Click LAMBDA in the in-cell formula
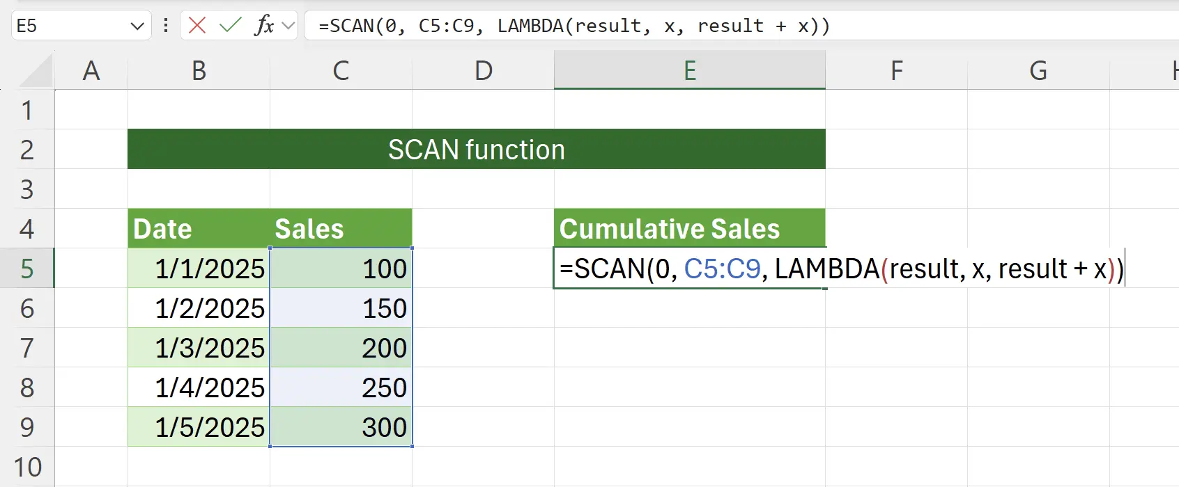1179x487 pixels. pos(828,269)
